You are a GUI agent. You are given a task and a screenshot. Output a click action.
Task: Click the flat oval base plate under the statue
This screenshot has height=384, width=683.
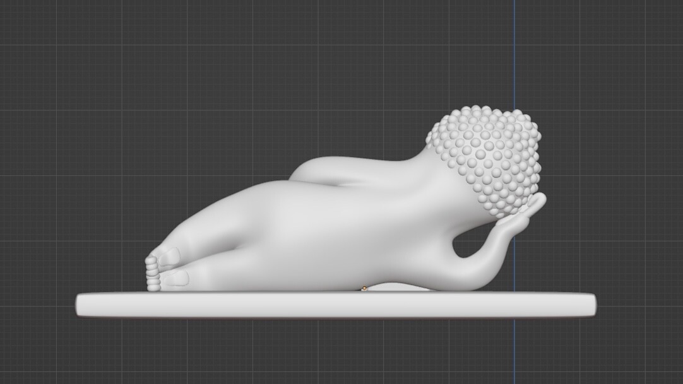tap(336, 305)
